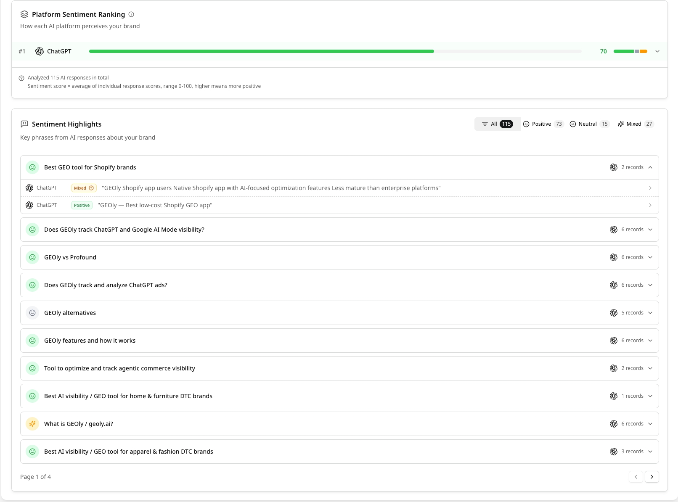Screen dimensions: 678x502
Task: Go to previous page of highlights
Action: pos(636,477)
